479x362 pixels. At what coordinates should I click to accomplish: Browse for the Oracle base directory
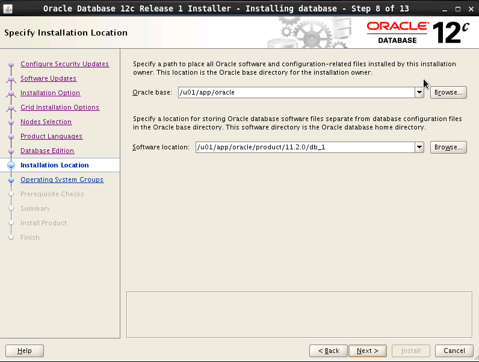tap(448, 93)
